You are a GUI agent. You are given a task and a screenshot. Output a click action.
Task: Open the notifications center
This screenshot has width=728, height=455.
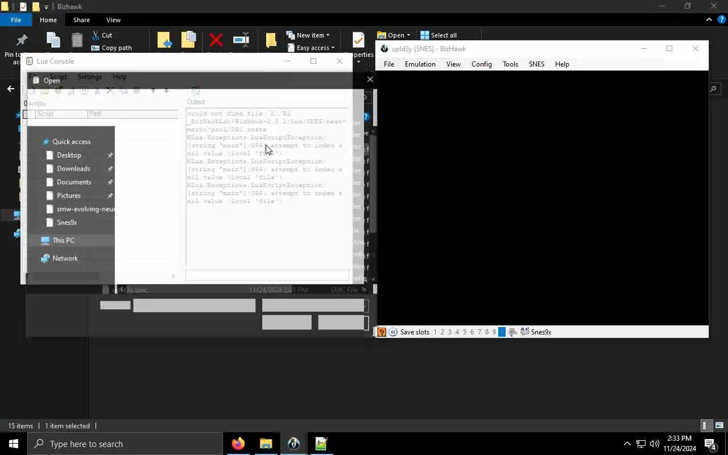[710, 444]
